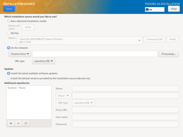The height and width of the screenshot is (137, 183).
Task: Click the add repository plus icon
Action: click(11, 123)
